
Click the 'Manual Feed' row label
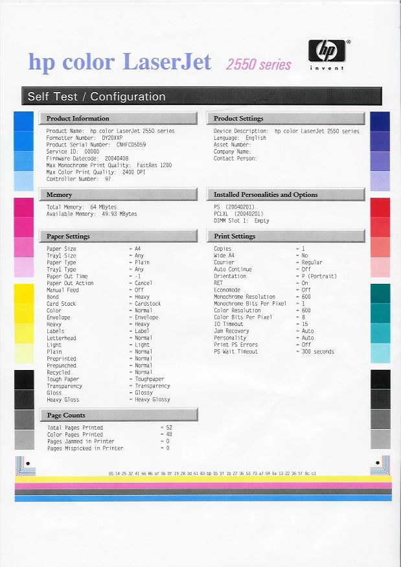[63, 290]
